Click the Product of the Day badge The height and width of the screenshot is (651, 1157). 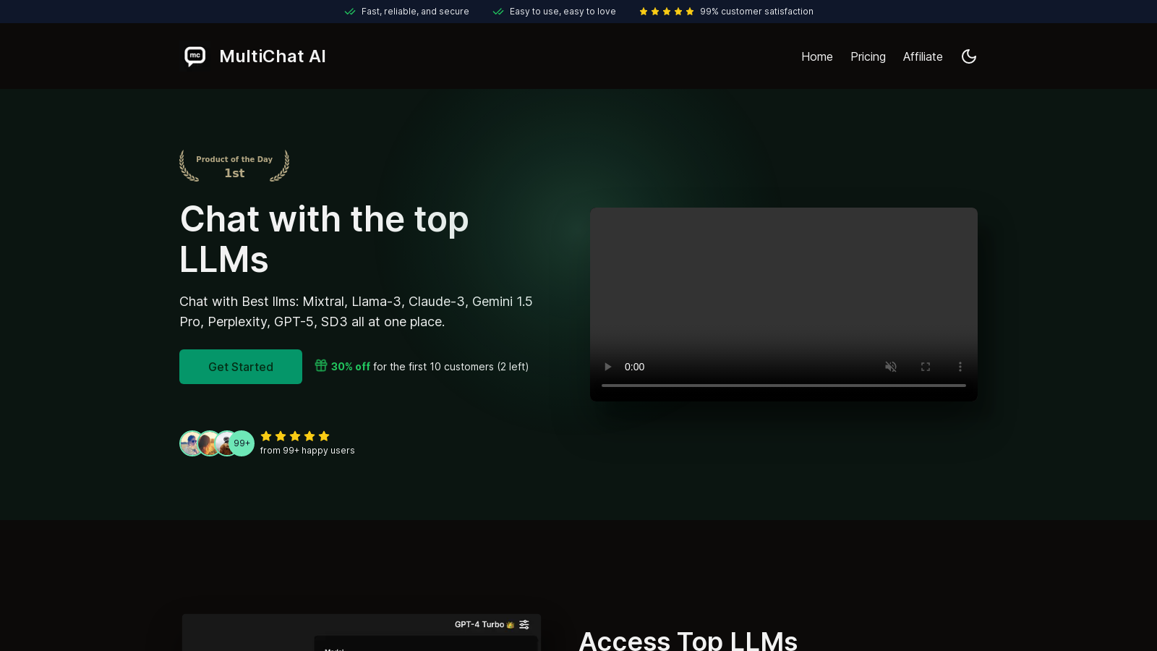coord(234,166)
